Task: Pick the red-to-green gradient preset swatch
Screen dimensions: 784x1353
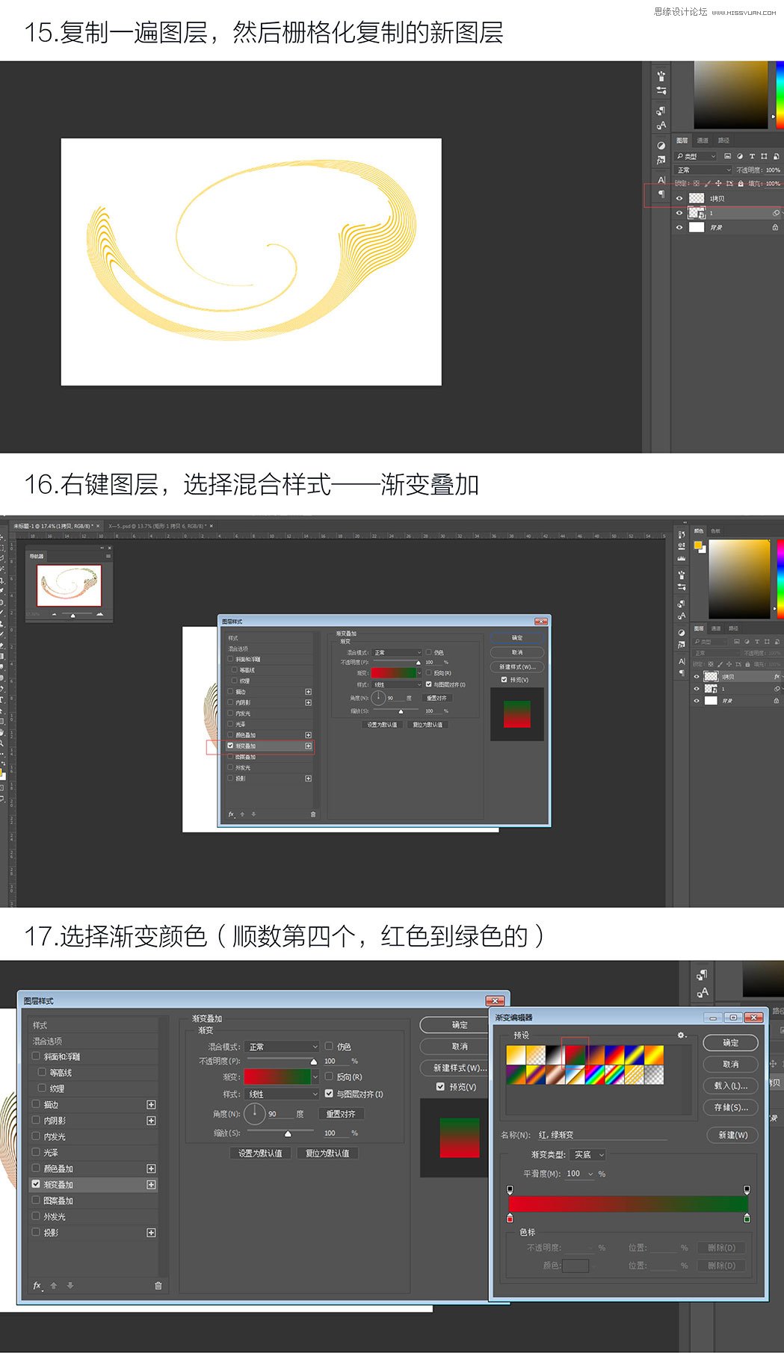Action: pyautogui.click(x=575, y=1054)
